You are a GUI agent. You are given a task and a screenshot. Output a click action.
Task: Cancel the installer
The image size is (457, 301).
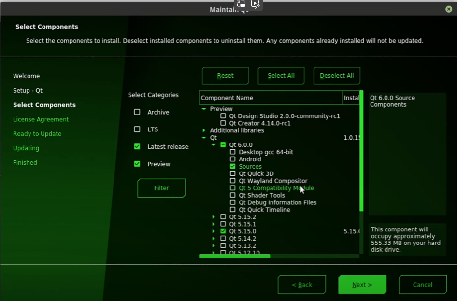(423, 285)
